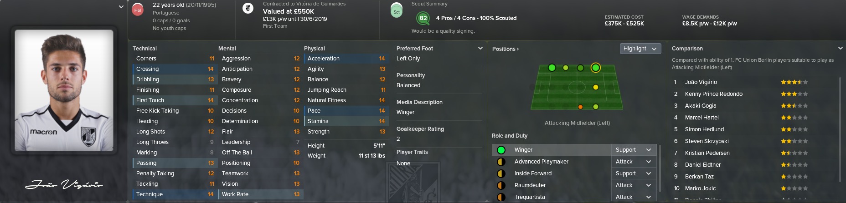This screenshot has height=203, width=846.
Task: Select the Inside Forward role row
Action: point(551,173)
